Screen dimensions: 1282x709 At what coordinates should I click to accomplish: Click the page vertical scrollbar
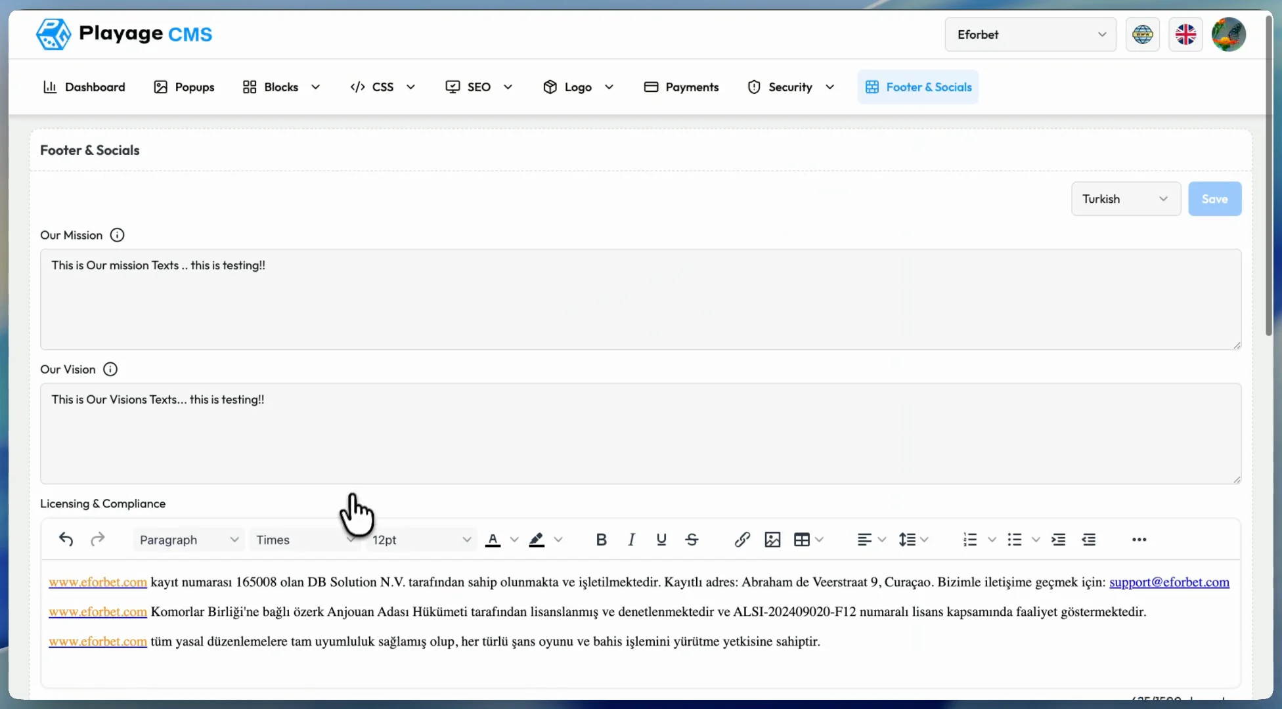point(1269,176)
